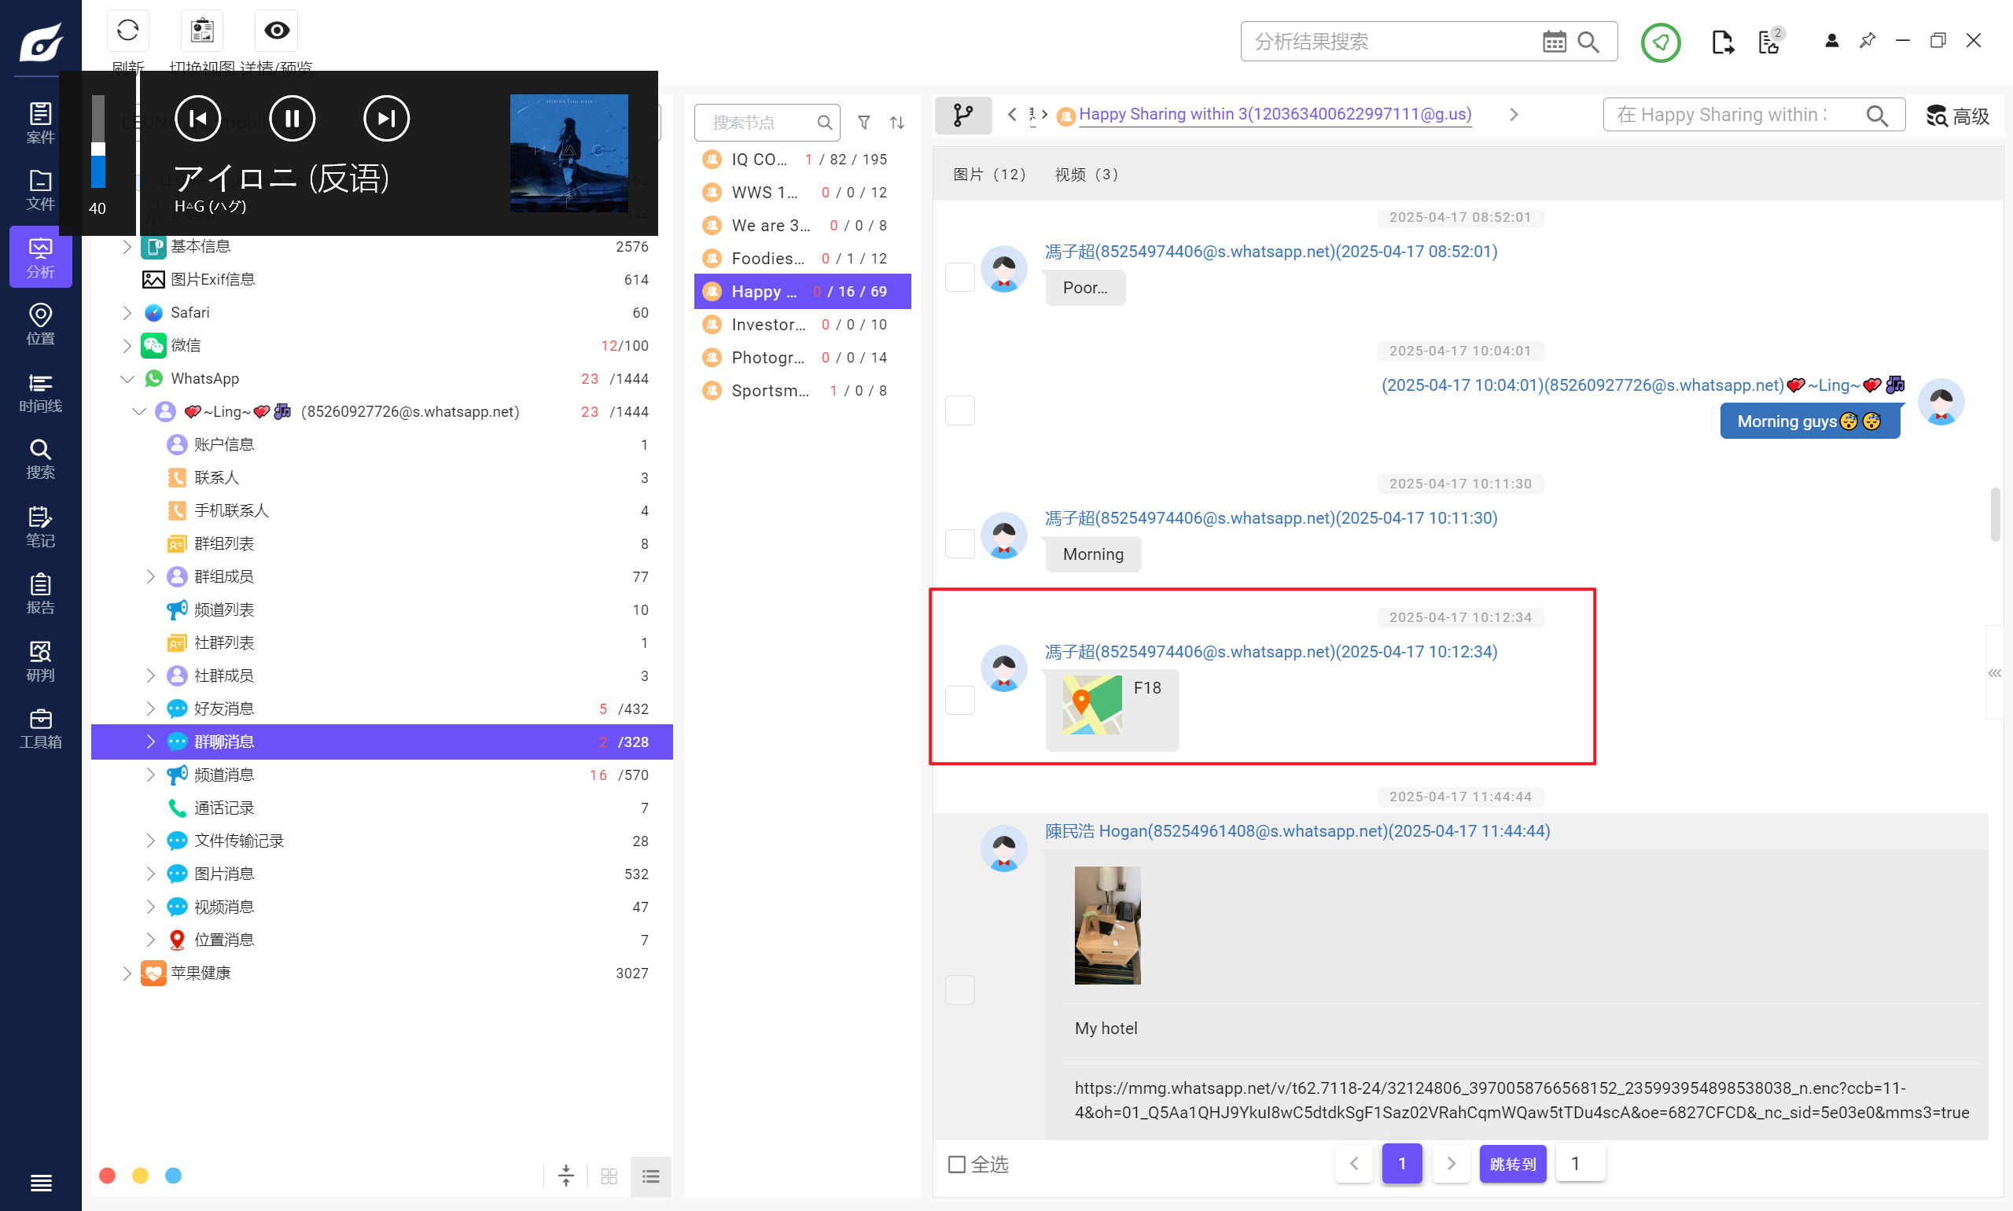This screenshot has height=1211, width=2013.
Task: Expand the Safari tree node
Action: point(127,312)
